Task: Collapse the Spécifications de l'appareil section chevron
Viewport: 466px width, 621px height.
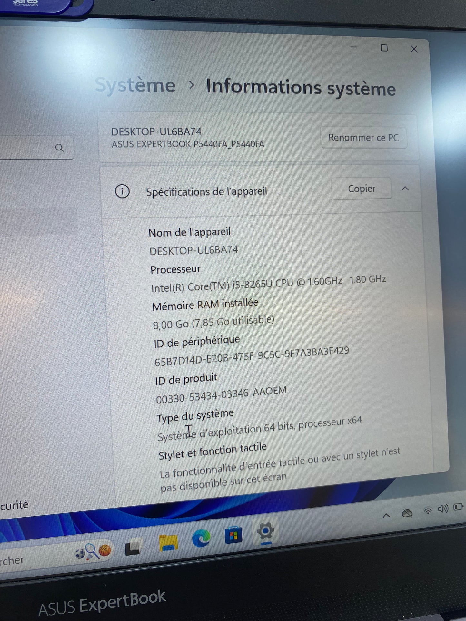Action: (x=405, y=189)
